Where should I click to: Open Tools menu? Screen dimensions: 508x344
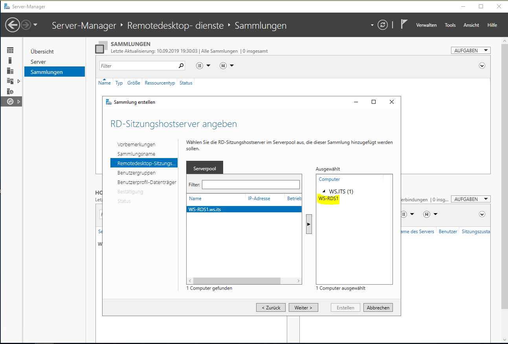450,25
